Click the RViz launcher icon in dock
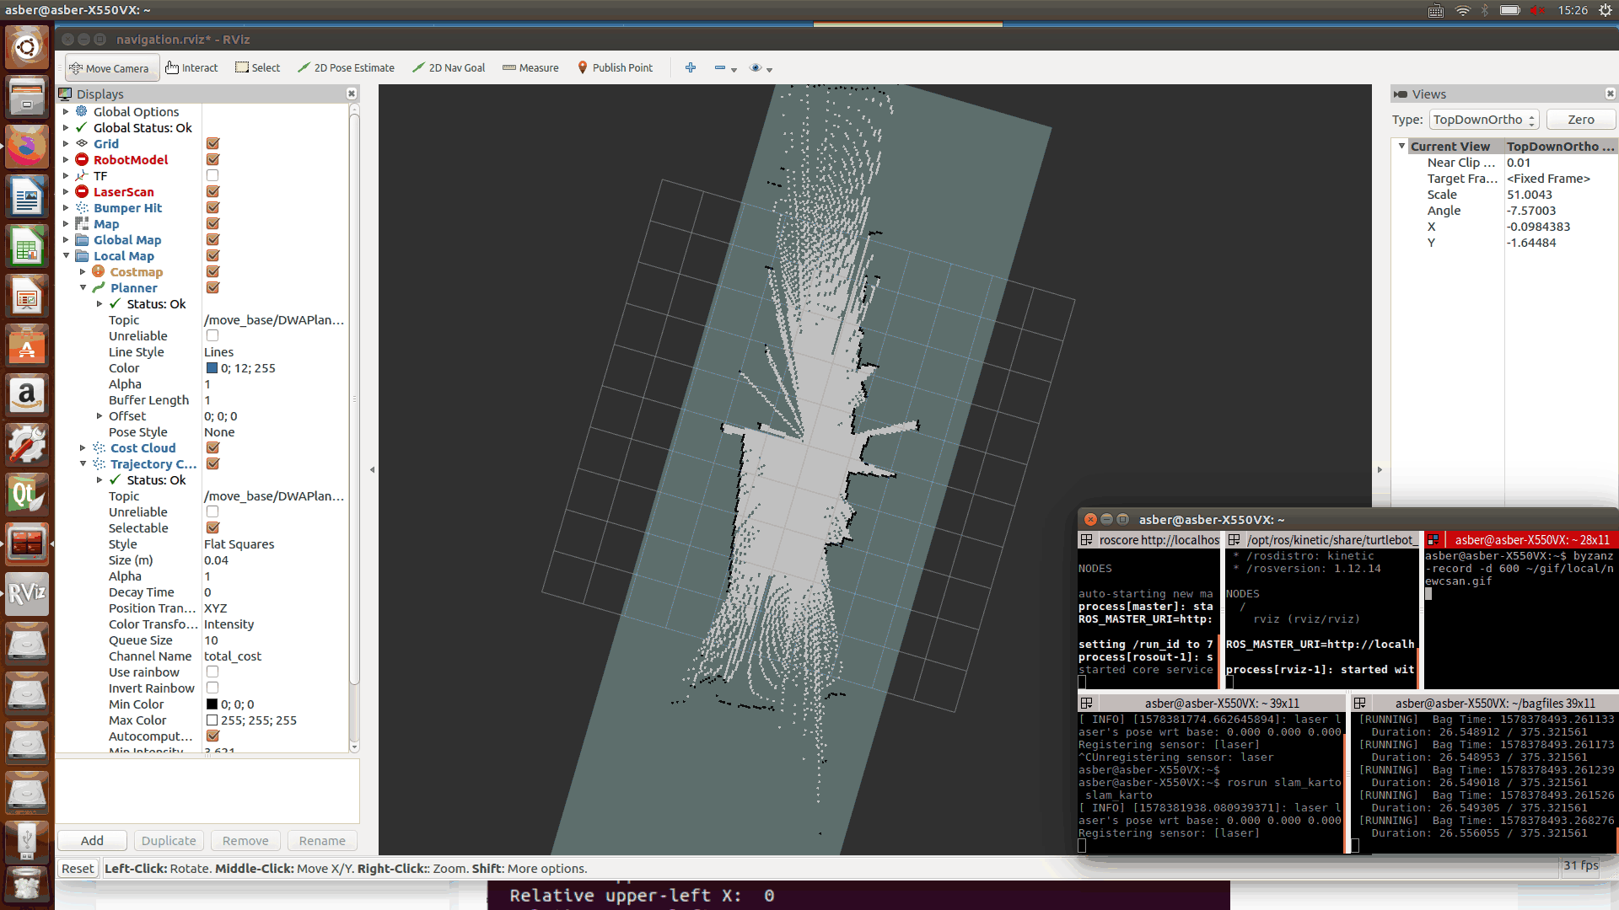Viewport: 1619px width, 910px height. point(27,593)
